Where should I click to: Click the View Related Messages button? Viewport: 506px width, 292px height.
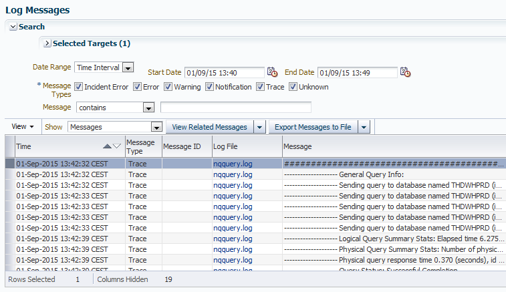(x=209, y=127)
